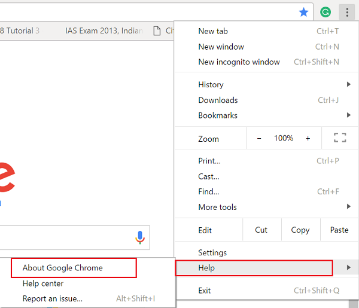Choose Report an issue... from submenu
This screenshot has width=359, height=308.
88,298
